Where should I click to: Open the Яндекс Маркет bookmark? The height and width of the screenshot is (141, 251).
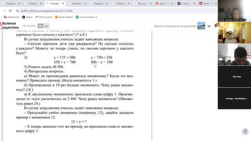(x=64, y=17)
